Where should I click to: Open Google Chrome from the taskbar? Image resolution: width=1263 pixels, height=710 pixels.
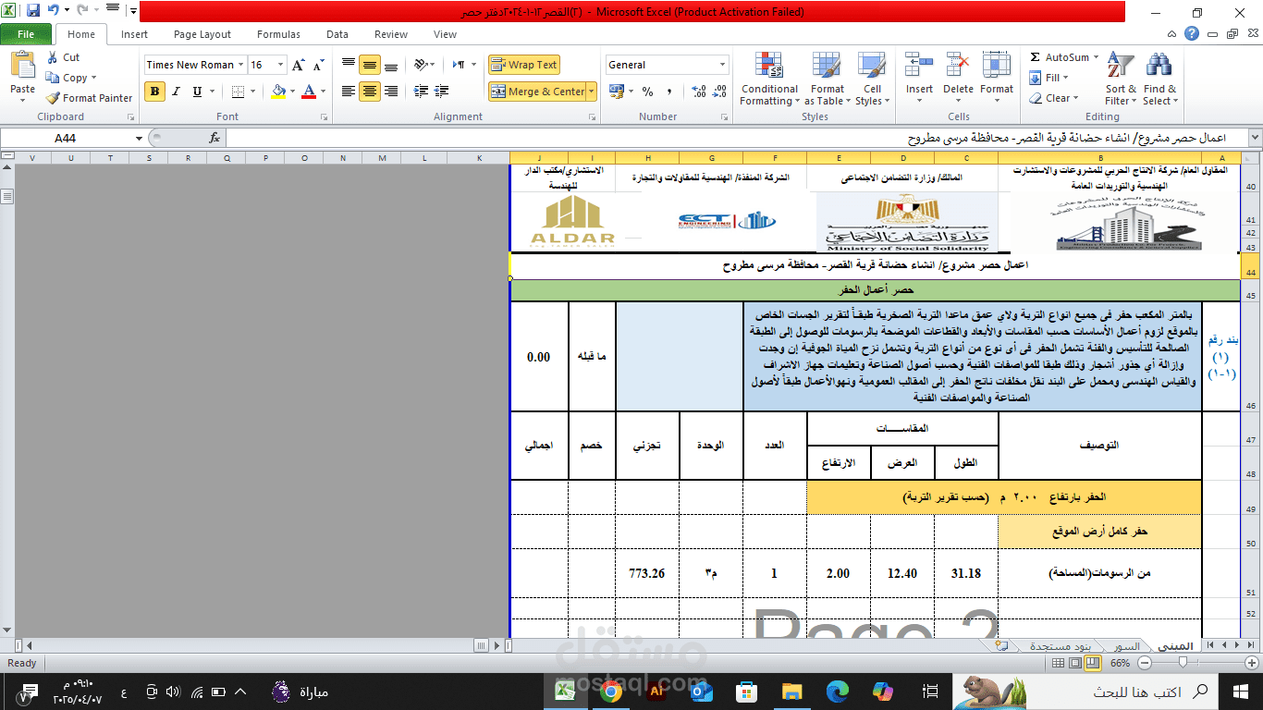pyautogui.click(x=611, y=691)
